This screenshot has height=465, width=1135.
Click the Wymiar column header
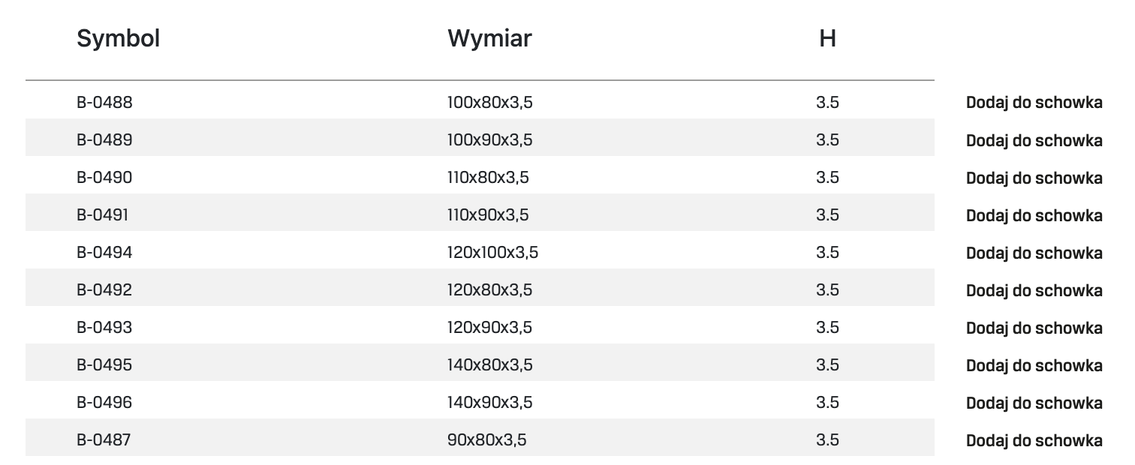click(x=489, y=38)
